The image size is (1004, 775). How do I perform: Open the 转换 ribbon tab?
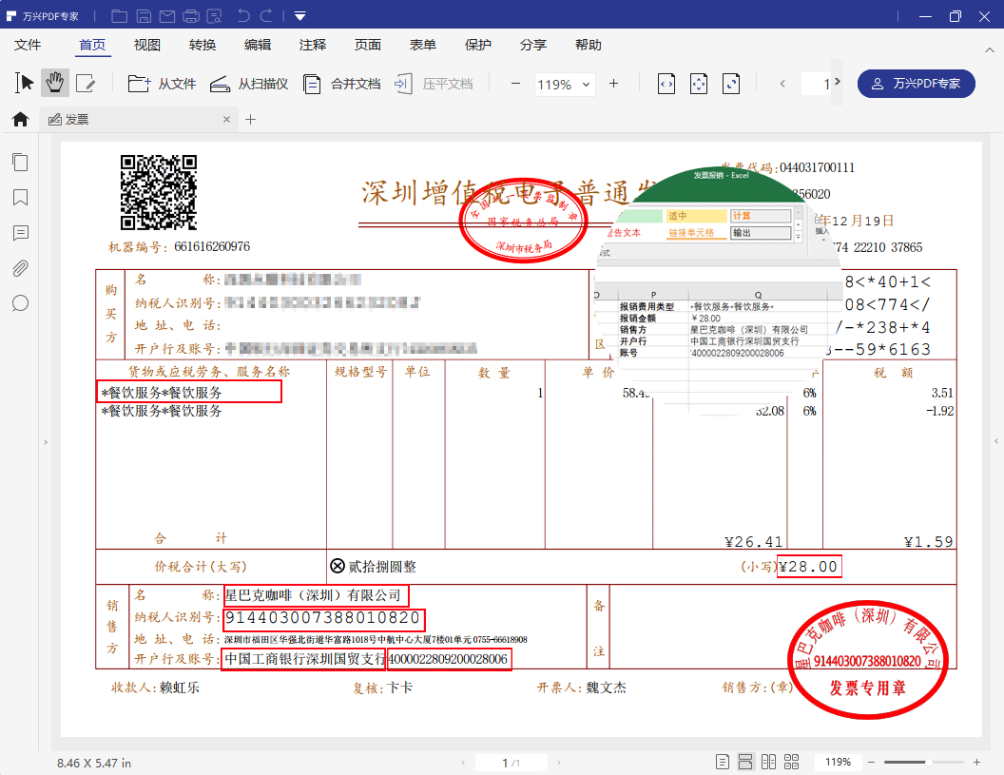tap(203, 44)
